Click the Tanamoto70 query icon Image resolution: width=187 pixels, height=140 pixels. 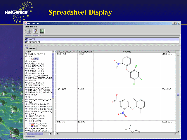[x=27, y=42]
